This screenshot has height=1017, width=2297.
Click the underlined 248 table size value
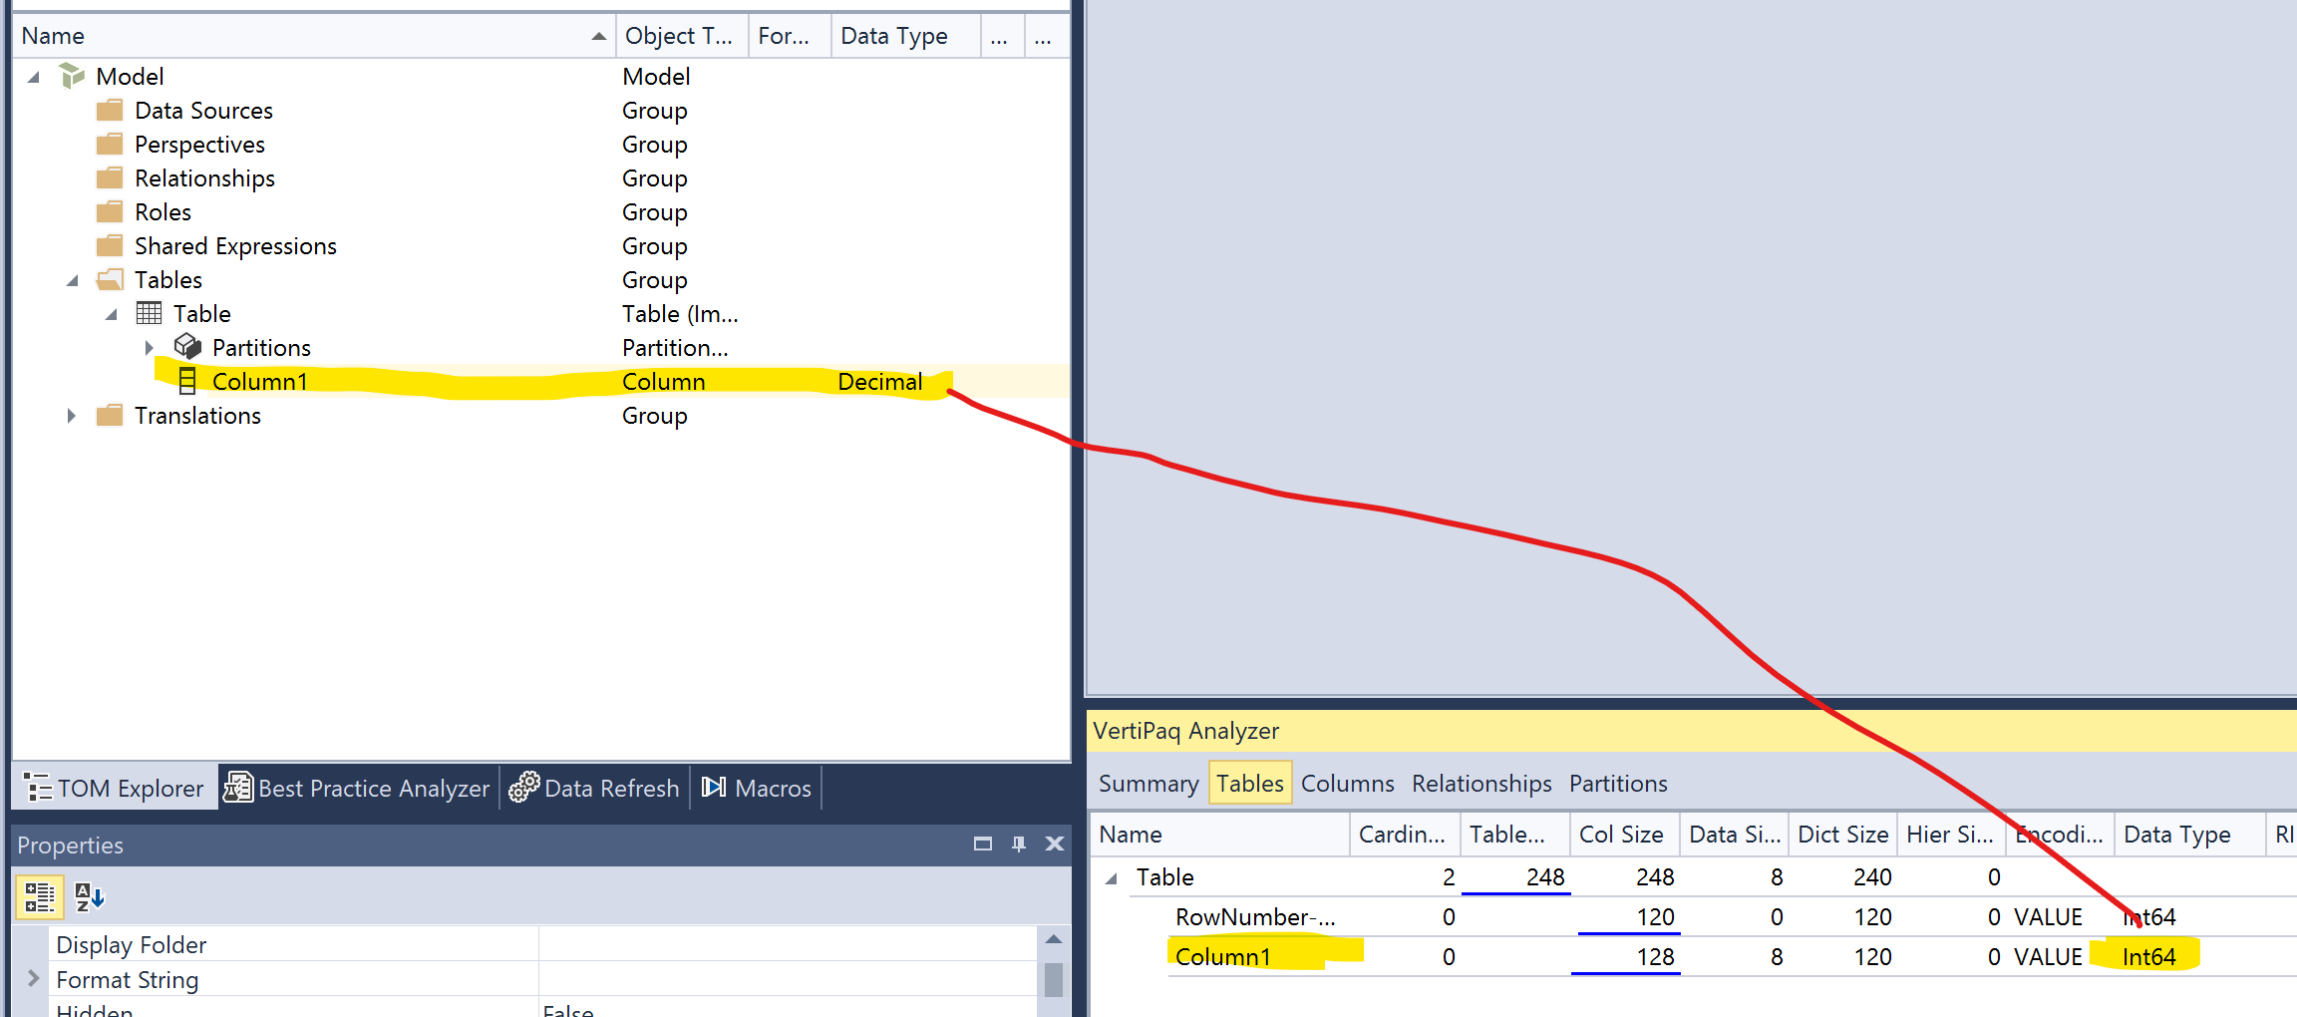1545,877
